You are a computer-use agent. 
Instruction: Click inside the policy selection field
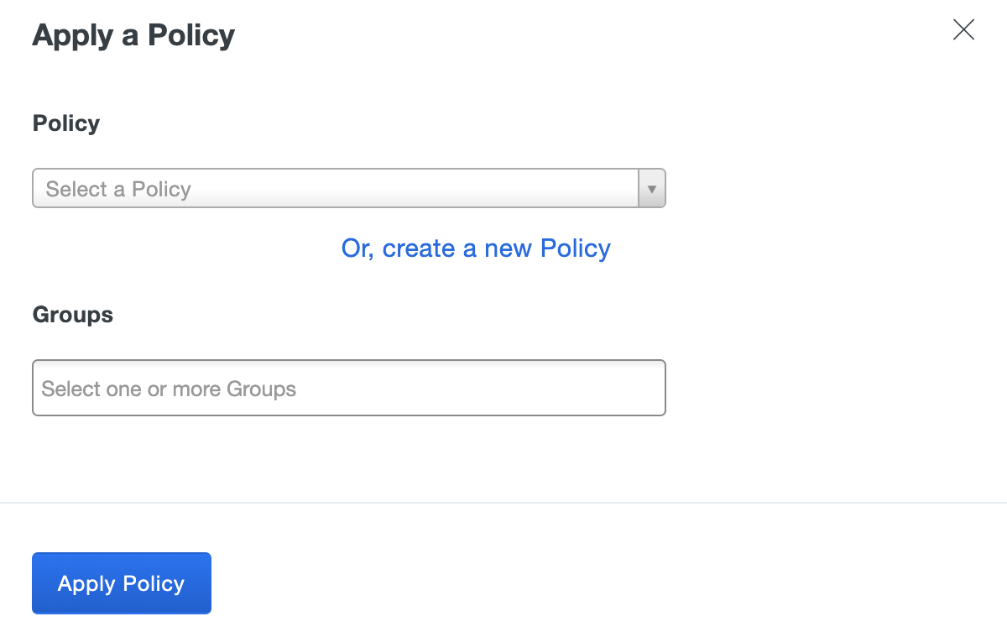click(x=336, y=188)
